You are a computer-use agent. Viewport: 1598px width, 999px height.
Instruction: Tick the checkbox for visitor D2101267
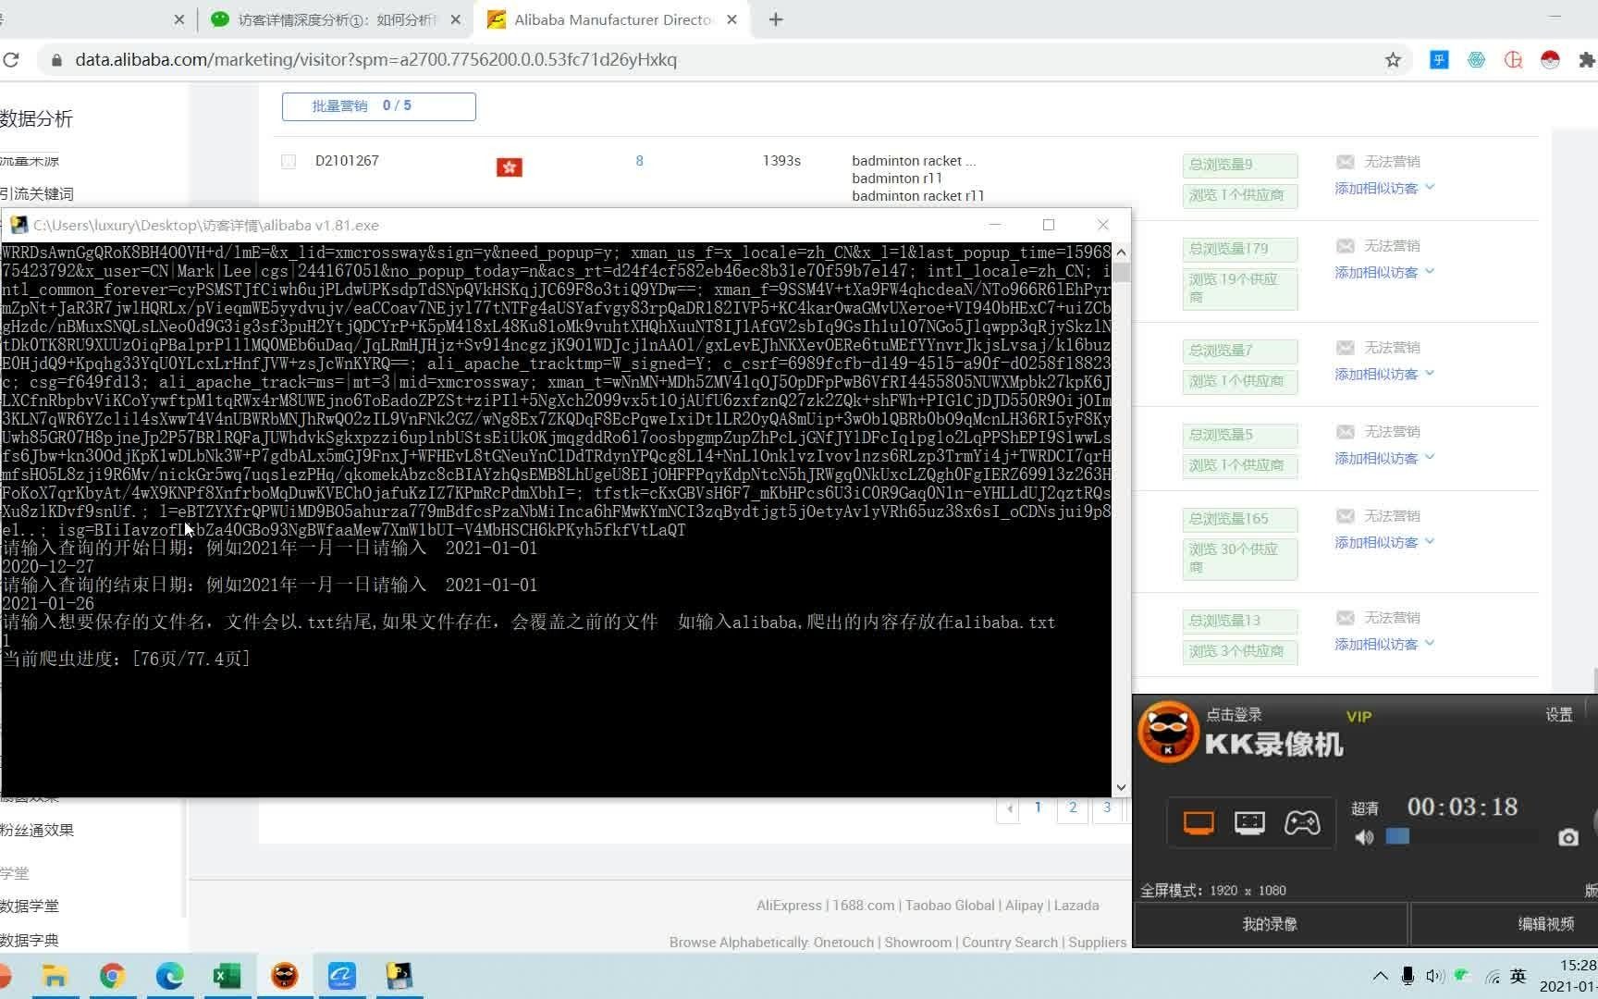(289, 161)
